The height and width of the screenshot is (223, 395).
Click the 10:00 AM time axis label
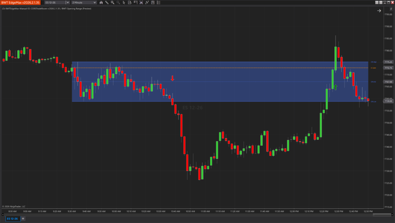(x=116, y=211)
